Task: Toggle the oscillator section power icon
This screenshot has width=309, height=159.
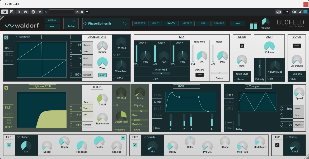Action: (x=6, y=37)
